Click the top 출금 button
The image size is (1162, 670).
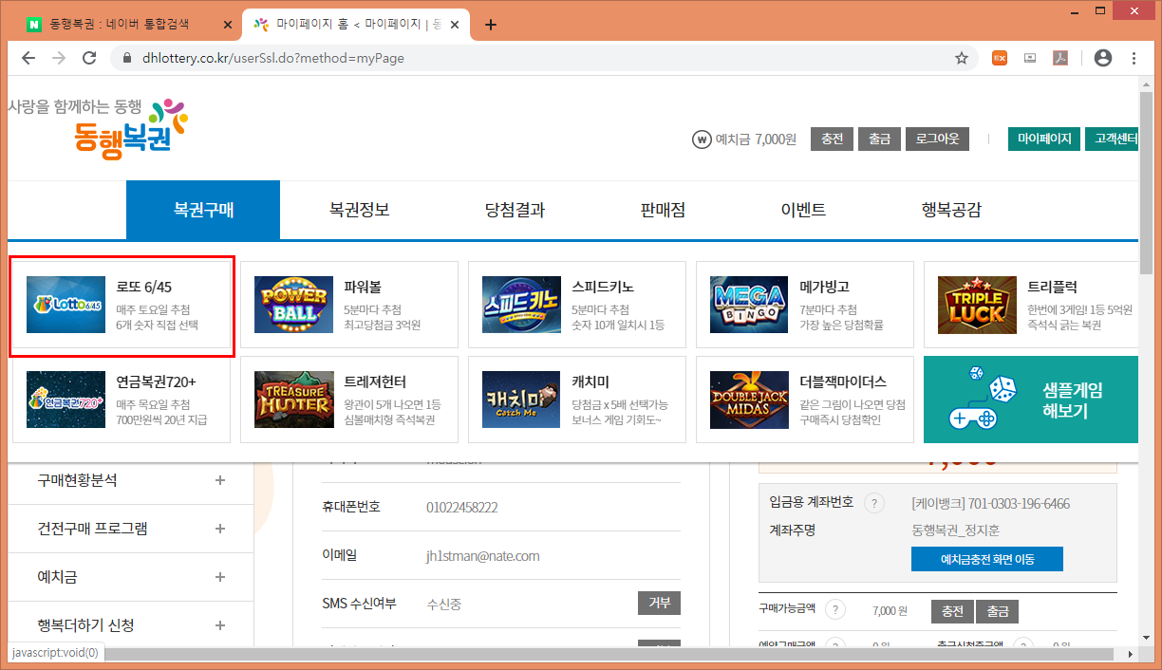[879, 139]
